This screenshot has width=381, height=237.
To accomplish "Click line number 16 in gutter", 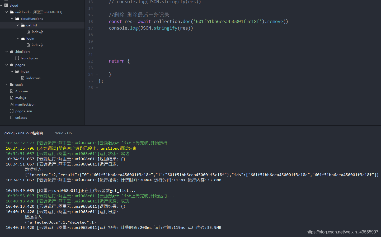I will point(91,22).
